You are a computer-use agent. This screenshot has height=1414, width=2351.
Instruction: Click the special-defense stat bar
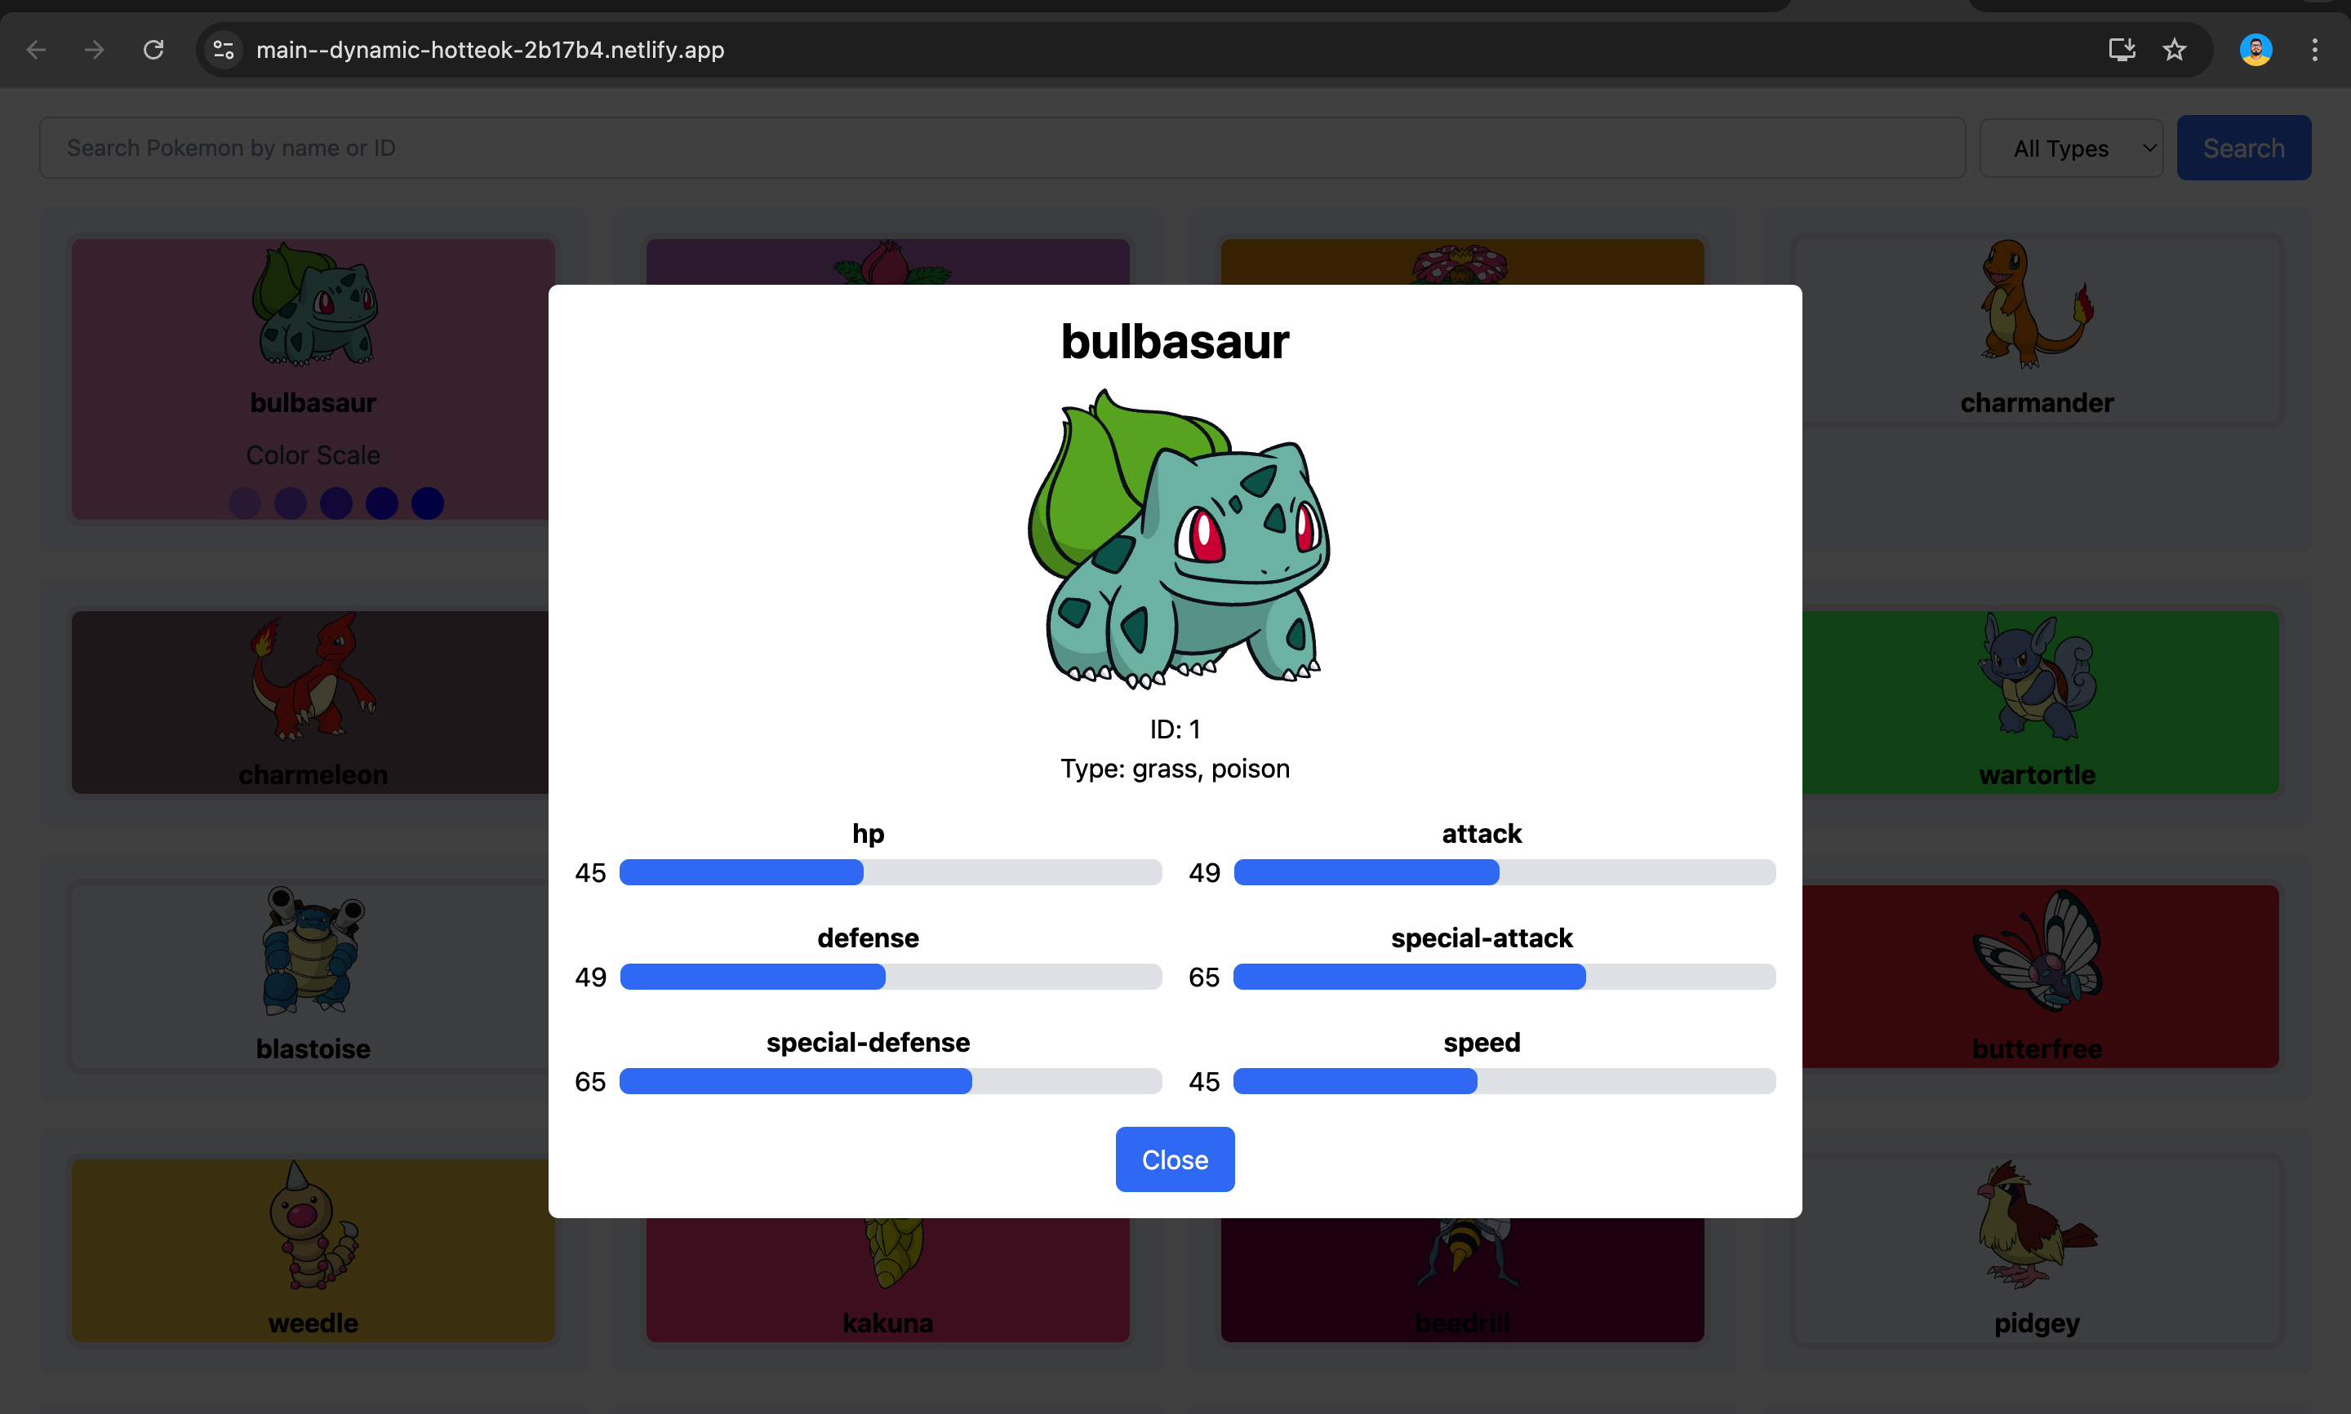click(x=890, y=1081)
